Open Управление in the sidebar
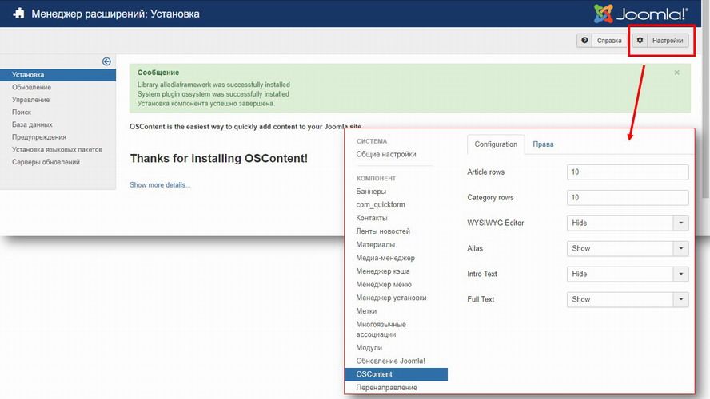The height and width of the screenshot is (399, 710). (x=31, y=100)
